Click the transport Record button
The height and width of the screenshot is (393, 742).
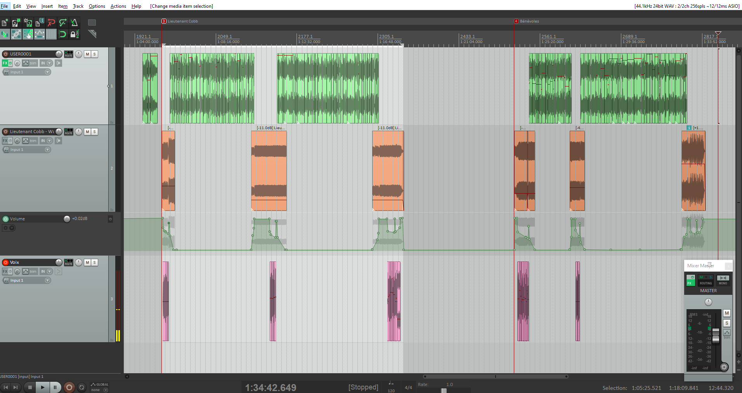click(x=69, y=387)
